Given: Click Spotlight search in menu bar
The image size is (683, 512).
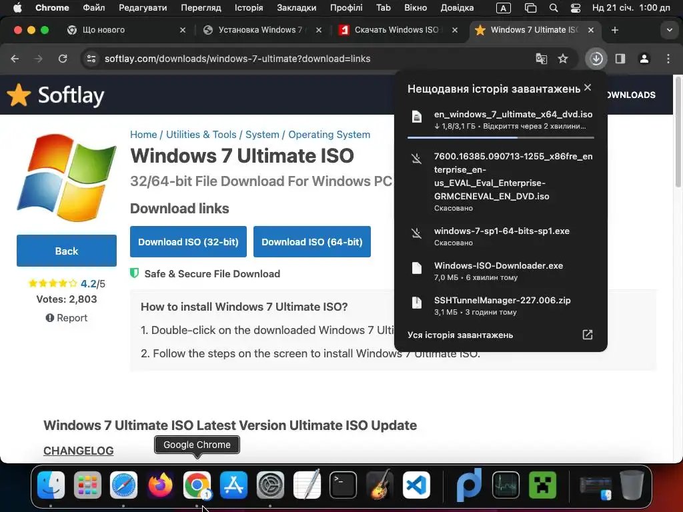Looking at the screenshot, I should (553, 7).
